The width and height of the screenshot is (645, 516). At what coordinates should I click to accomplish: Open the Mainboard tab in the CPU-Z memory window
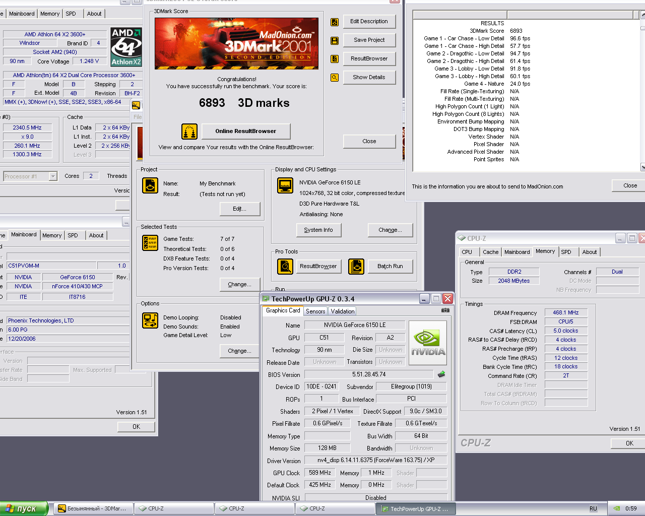click(517, 252)
